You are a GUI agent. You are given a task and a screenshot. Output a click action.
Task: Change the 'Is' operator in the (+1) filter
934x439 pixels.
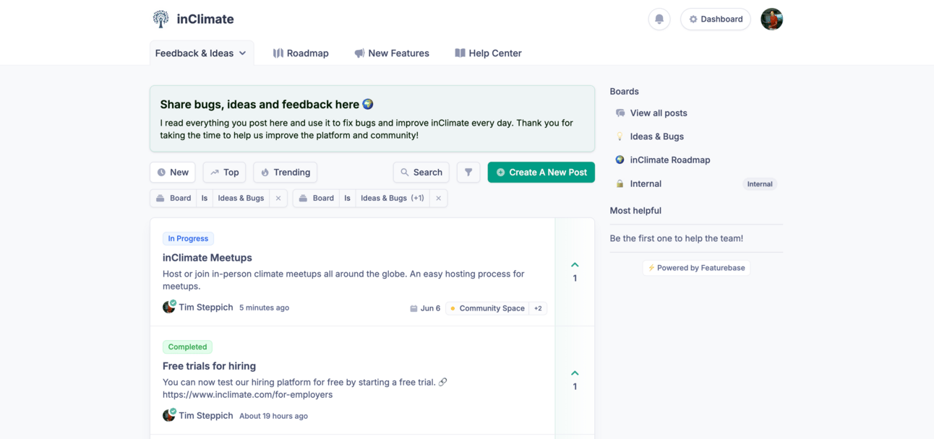click(348, 198)
